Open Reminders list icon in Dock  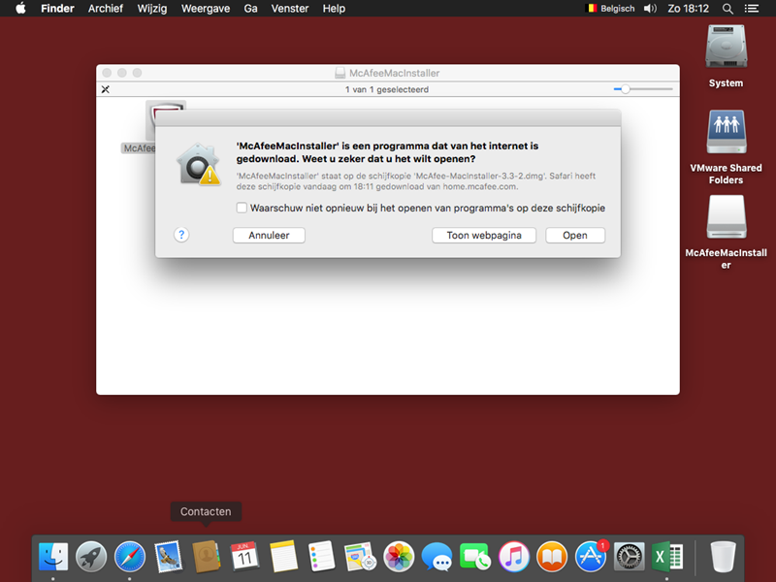click(322, 556)
